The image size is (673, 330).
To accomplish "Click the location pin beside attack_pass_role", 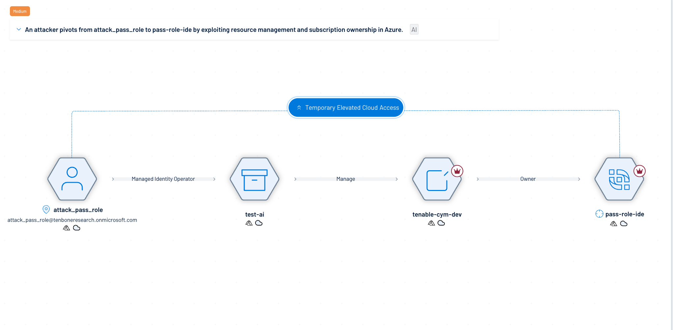I will [46, 209].
